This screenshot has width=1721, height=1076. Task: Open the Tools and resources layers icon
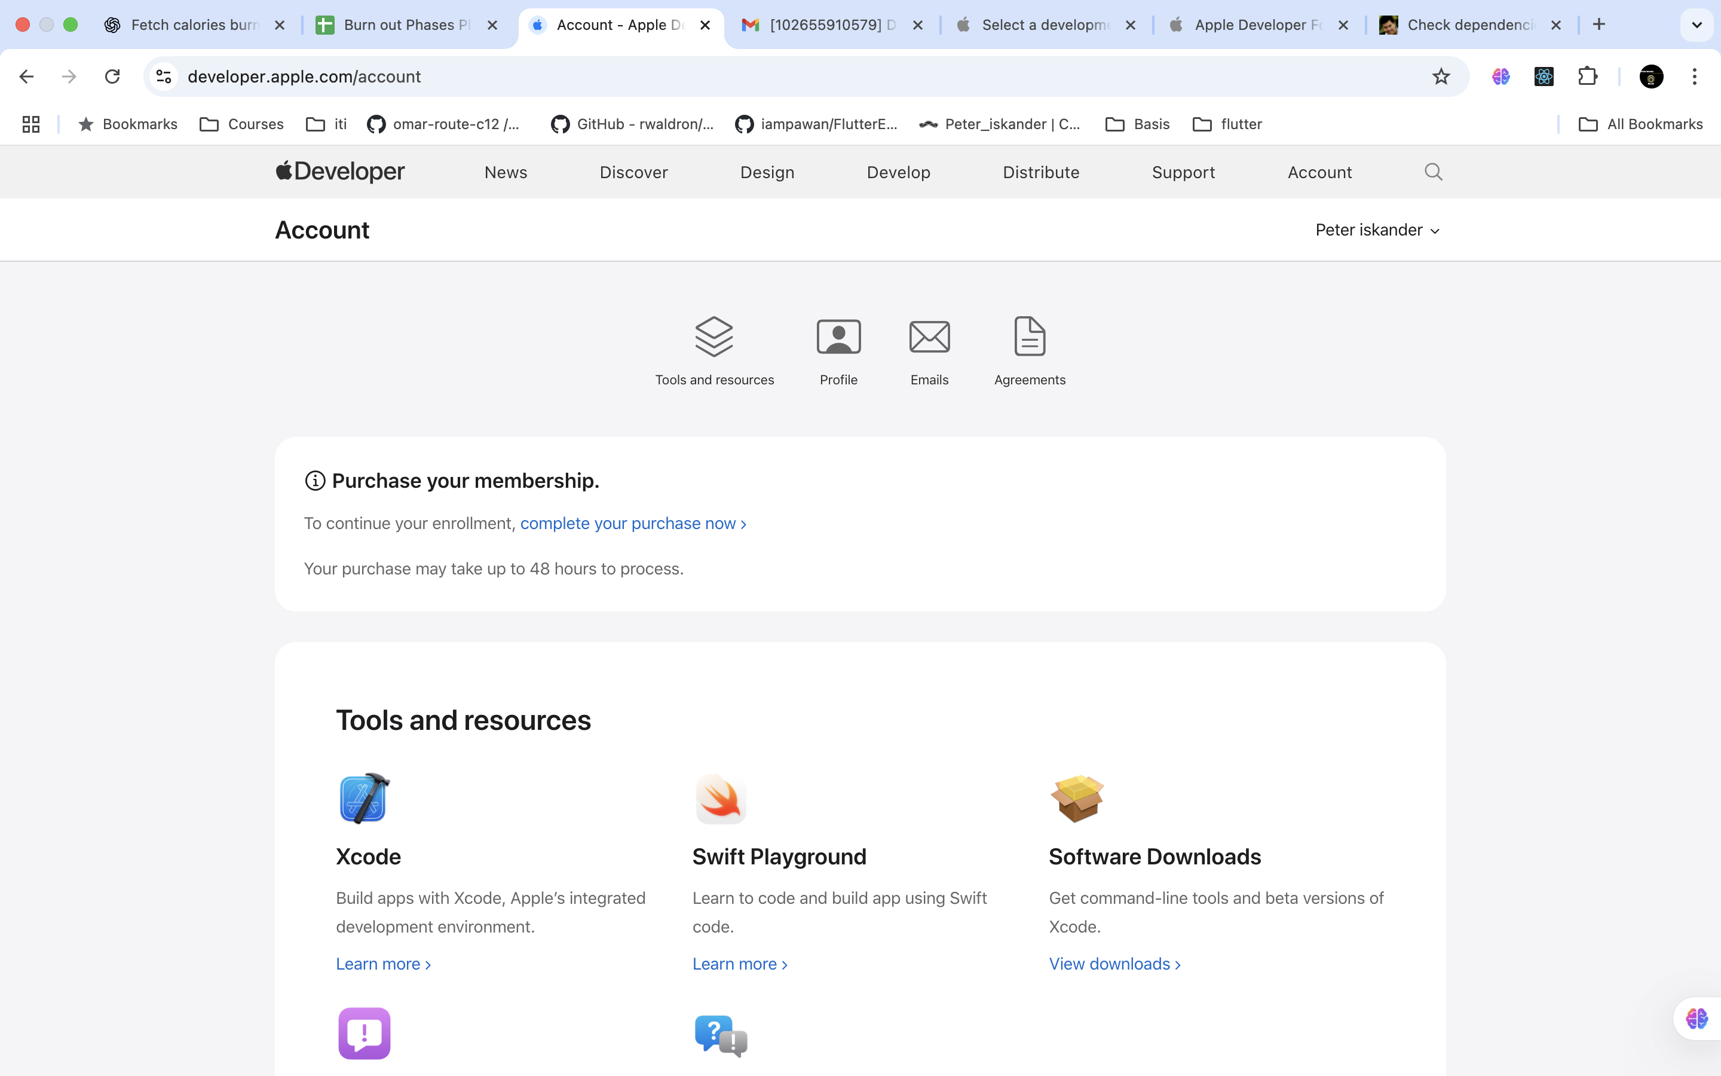(714, 337)
